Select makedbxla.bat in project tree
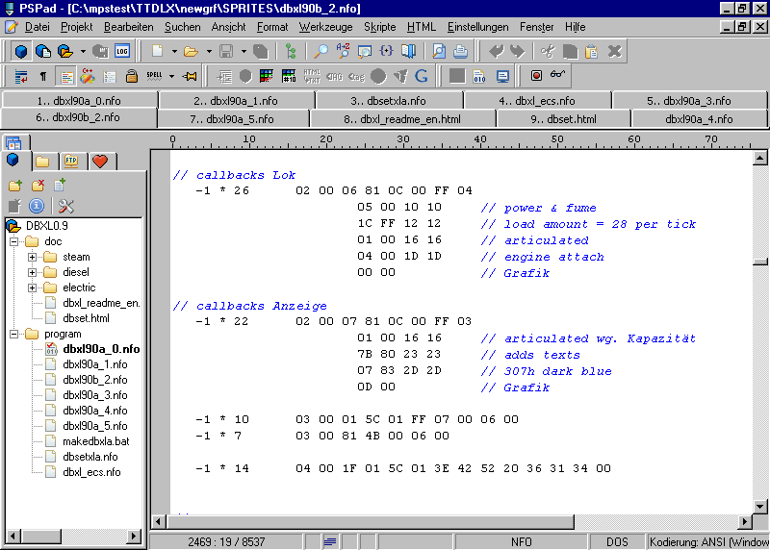Screen dimensions: 770x550 pos(95,441)
